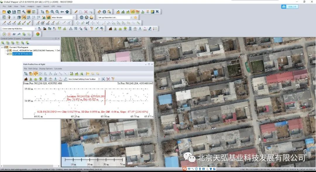Toggle the gcp1.txt layer checkbox
The height and width of the screenshot is (172, 316).
pos(8,54)
